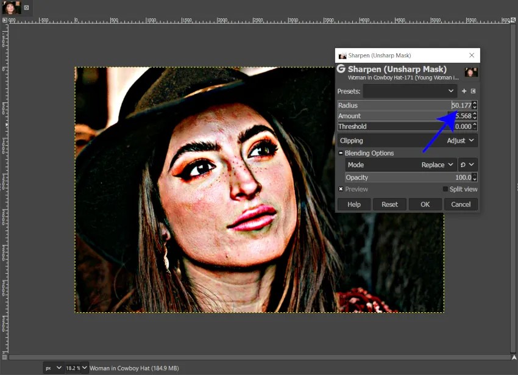Collapse the Blending Options section
This screenshot has height=375, width=518.
(342, 153)
